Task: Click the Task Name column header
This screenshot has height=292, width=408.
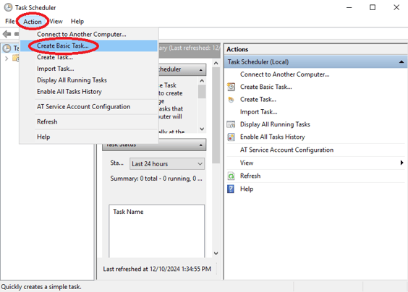Action: pos(128,212)
